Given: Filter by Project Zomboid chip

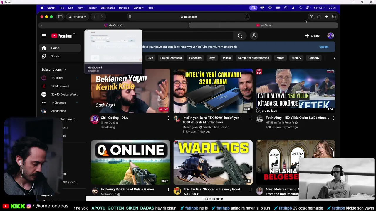Looking at the screenshot, I should click(171, 58).
